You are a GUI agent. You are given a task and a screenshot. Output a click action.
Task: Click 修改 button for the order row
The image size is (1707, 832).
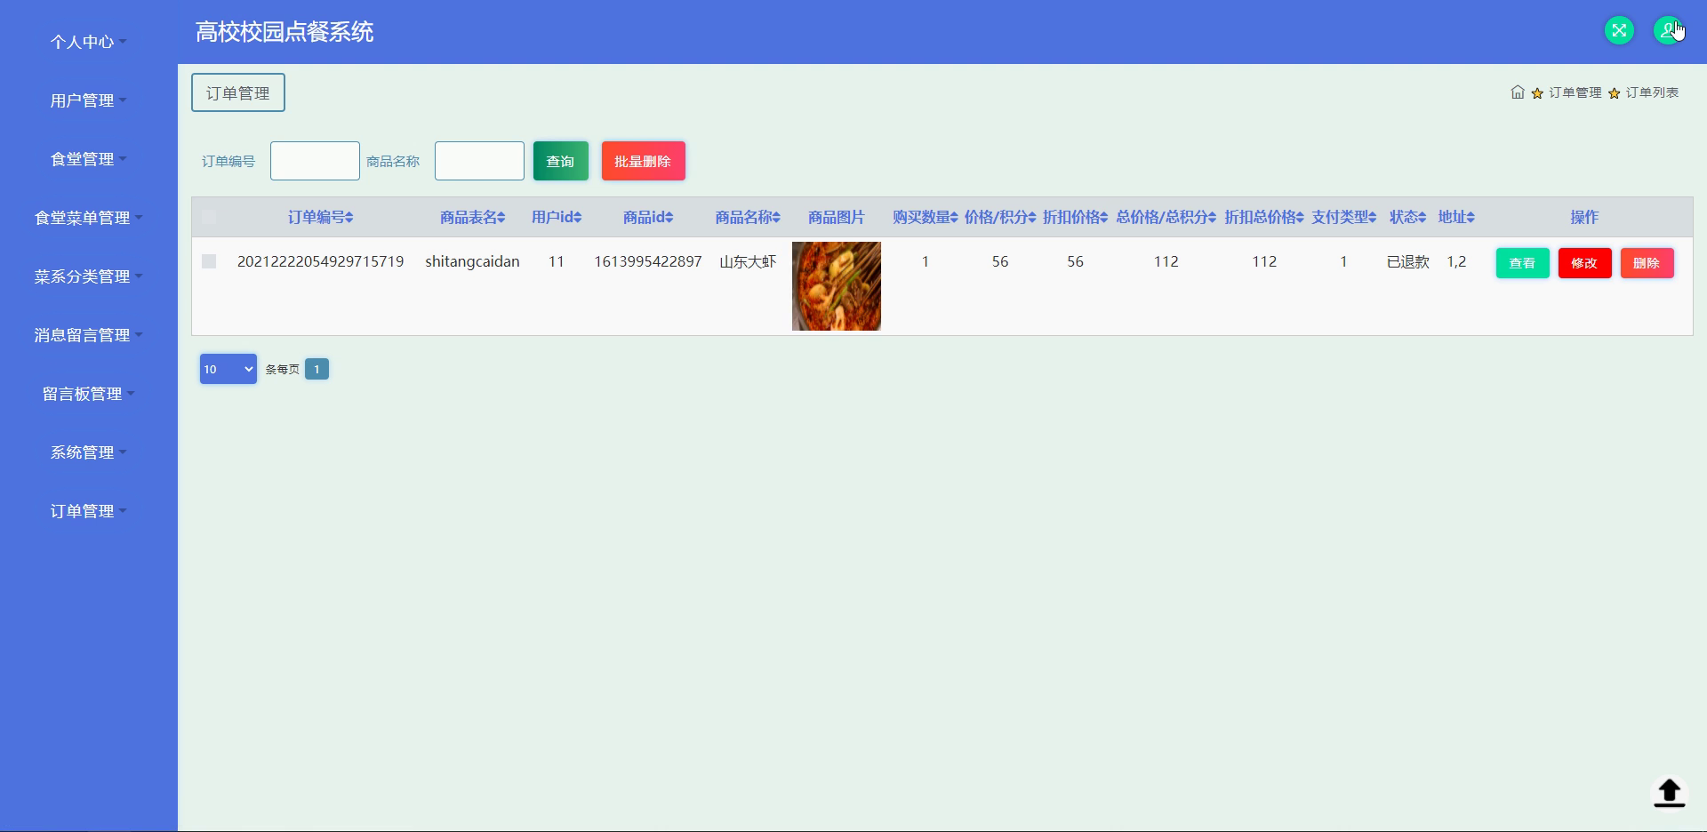(x=1584, y=263)
